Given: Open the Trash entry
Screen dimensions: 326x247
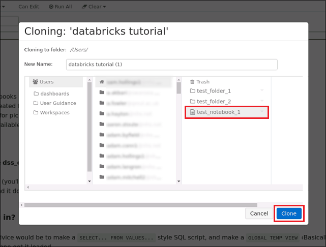Looking at the screenshot, I should point(200,82).
